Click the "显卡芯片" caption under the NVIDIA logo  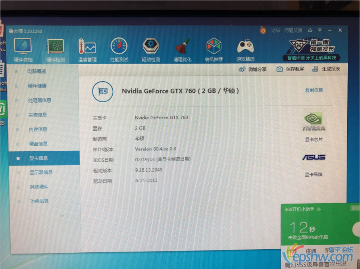pos(314,139)
